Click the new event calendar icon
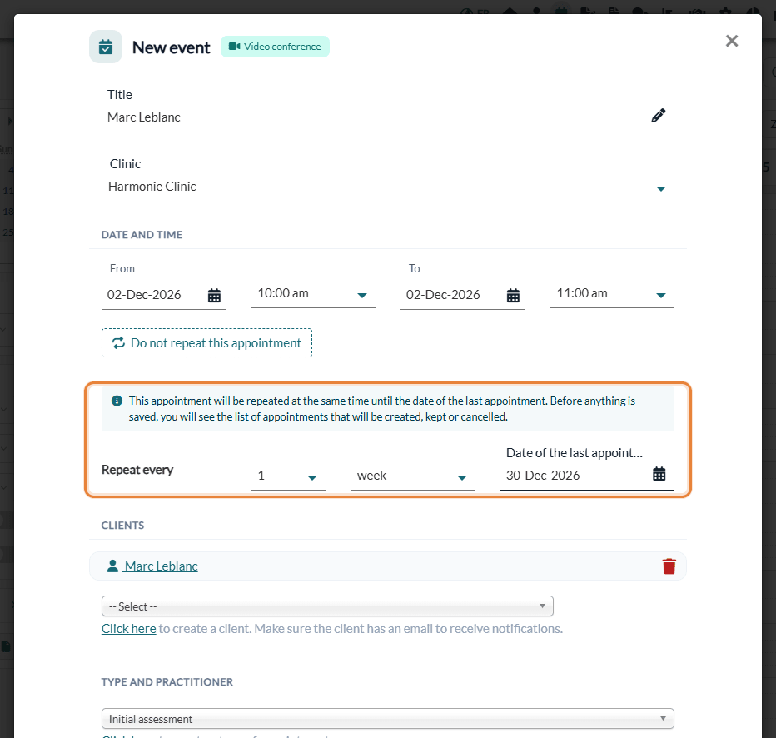 106,47
